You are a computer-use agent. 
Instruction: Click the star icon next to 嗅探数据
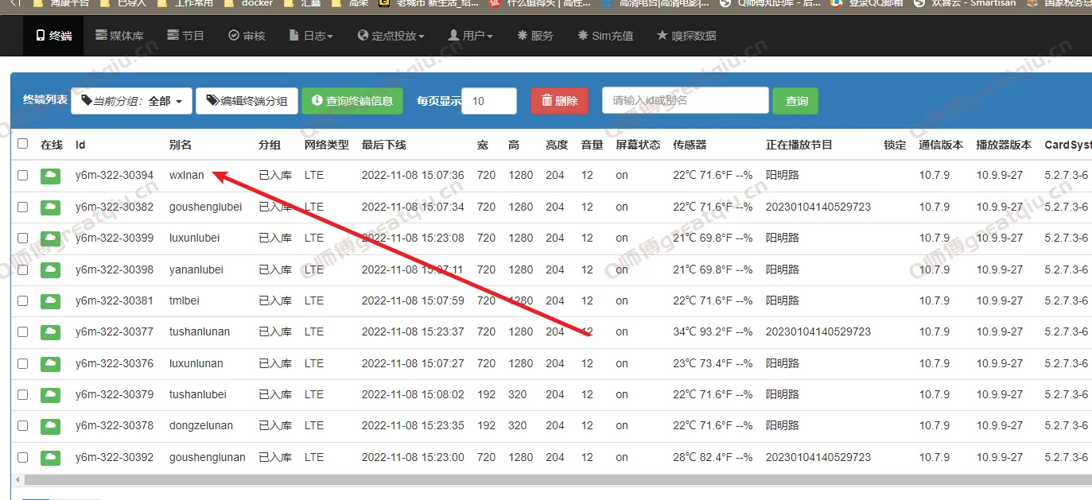tap(662, 36)
